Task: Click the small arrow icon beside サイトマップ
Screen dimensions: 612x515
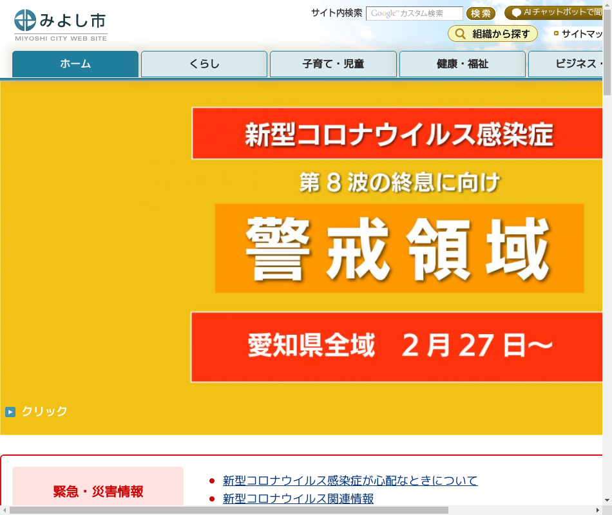Action: (x=556, y=33)
